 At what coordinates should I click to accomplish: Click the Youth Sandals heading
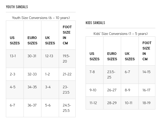point(17,7)
